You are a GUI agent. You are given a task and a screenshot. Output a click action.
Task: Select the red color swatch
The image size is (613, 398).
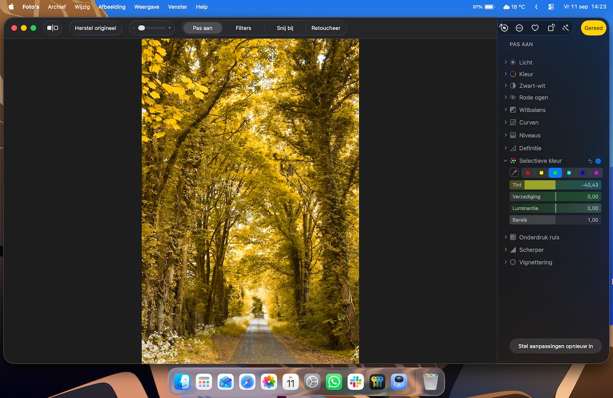click(x=528, y=173)
